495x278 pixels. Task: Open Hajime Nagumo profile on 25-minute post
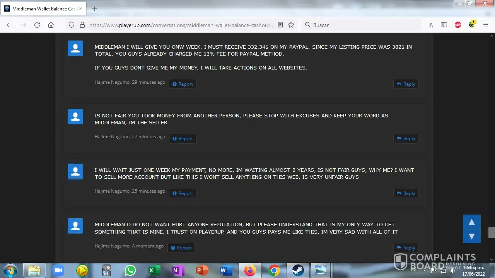[112, 191]
